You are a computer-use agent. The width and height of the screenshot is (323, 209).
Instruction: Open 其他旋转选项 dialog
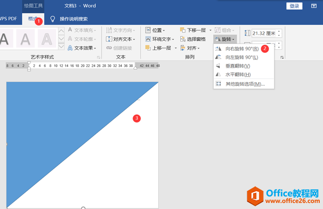[244, 84]
